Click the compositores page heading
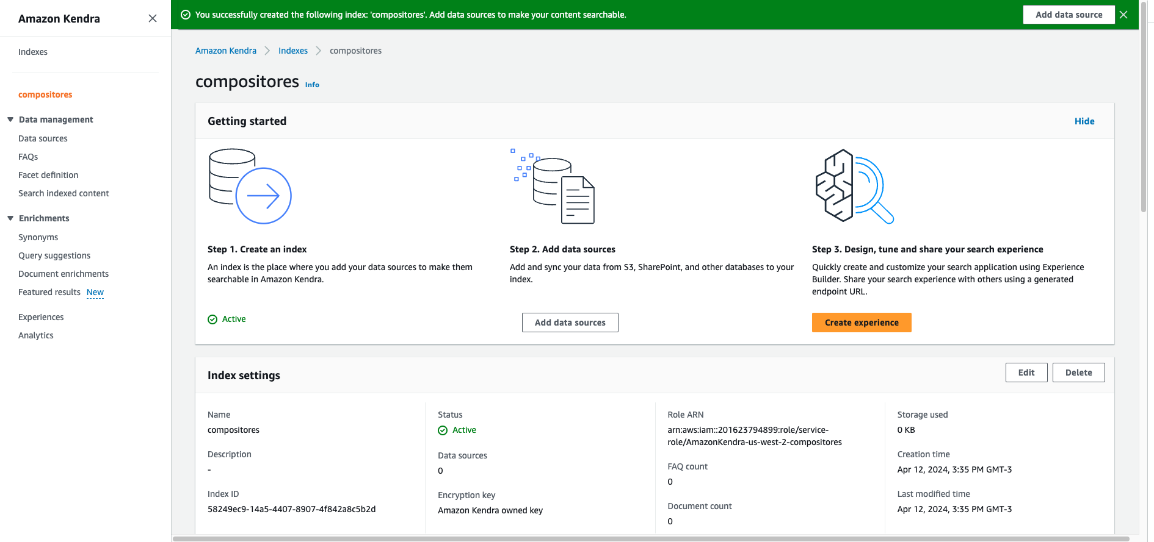The image size is (1154, 542). click(247, 82)
